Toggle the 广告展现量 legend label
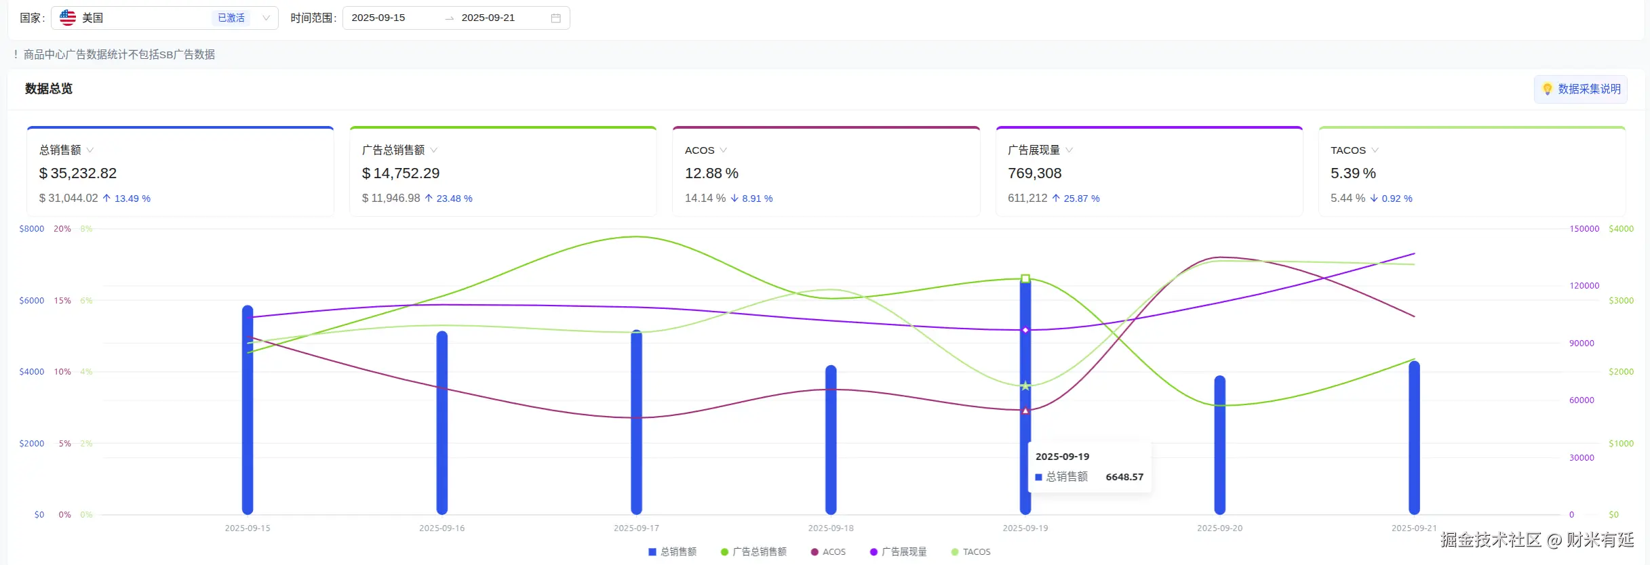 point(904,552)
